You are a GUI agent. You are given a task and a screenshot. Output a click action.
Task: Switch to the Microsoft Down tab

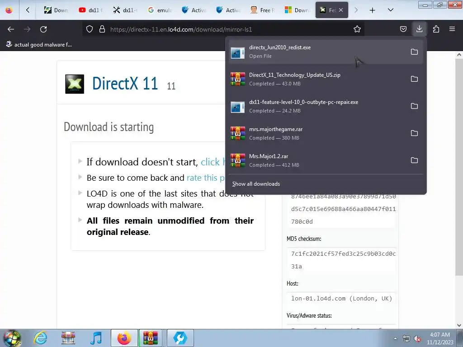click(298, 10)
